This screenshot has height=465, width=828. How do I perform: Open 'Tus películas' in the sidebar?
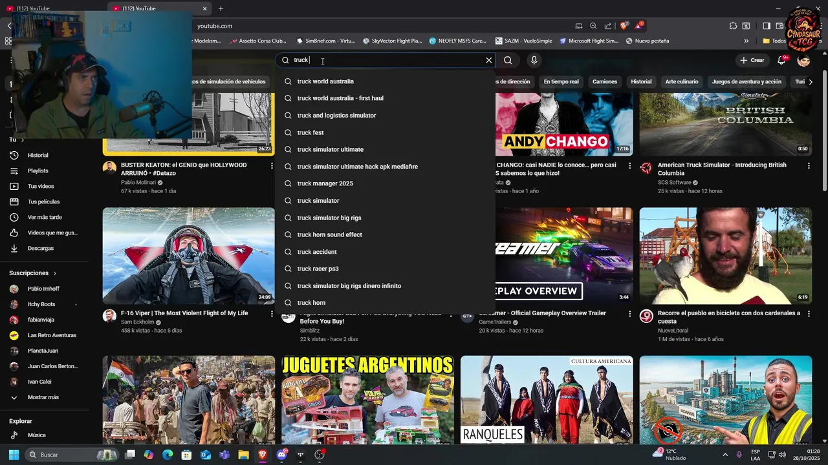[44, 201]
